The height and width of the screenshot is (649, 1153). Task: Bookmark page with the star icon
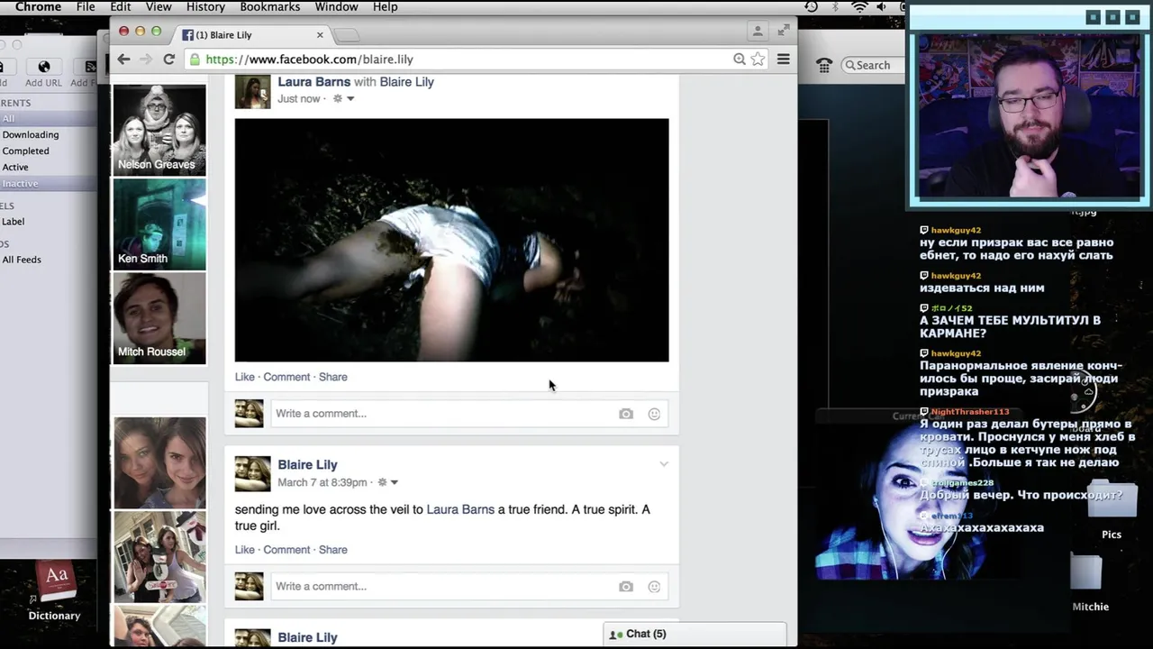[x=758, y=59]
